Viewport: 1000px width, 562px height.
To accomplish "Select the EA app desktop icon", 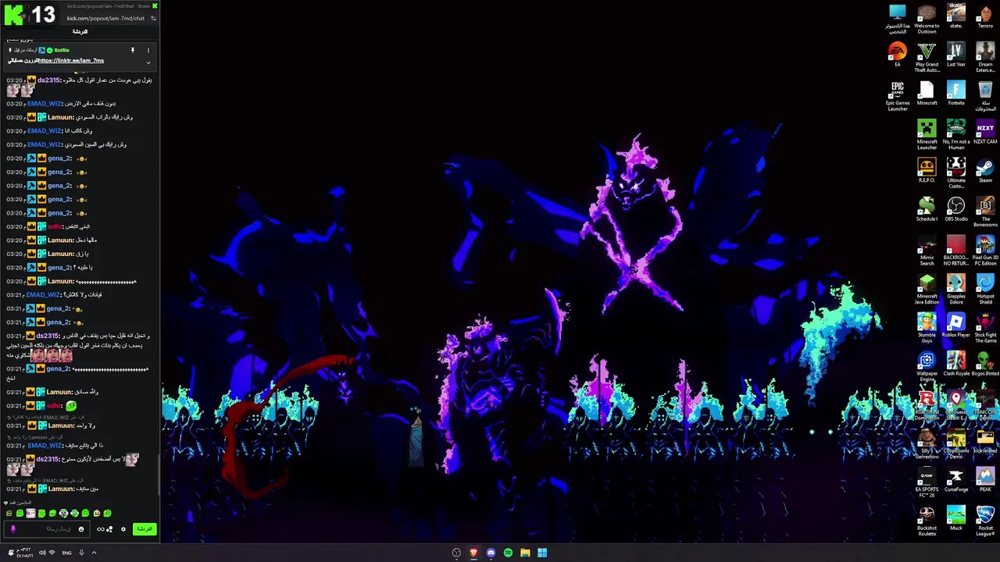I will coord(898,54).
